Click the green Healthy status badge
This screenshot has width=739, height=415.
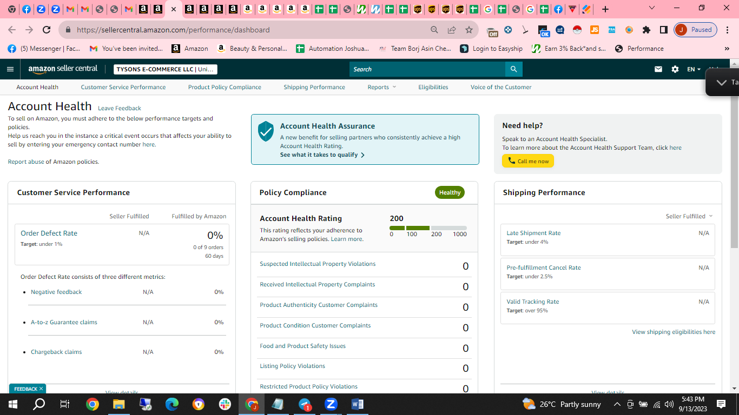pyautogui.click(x=450, y=192)
